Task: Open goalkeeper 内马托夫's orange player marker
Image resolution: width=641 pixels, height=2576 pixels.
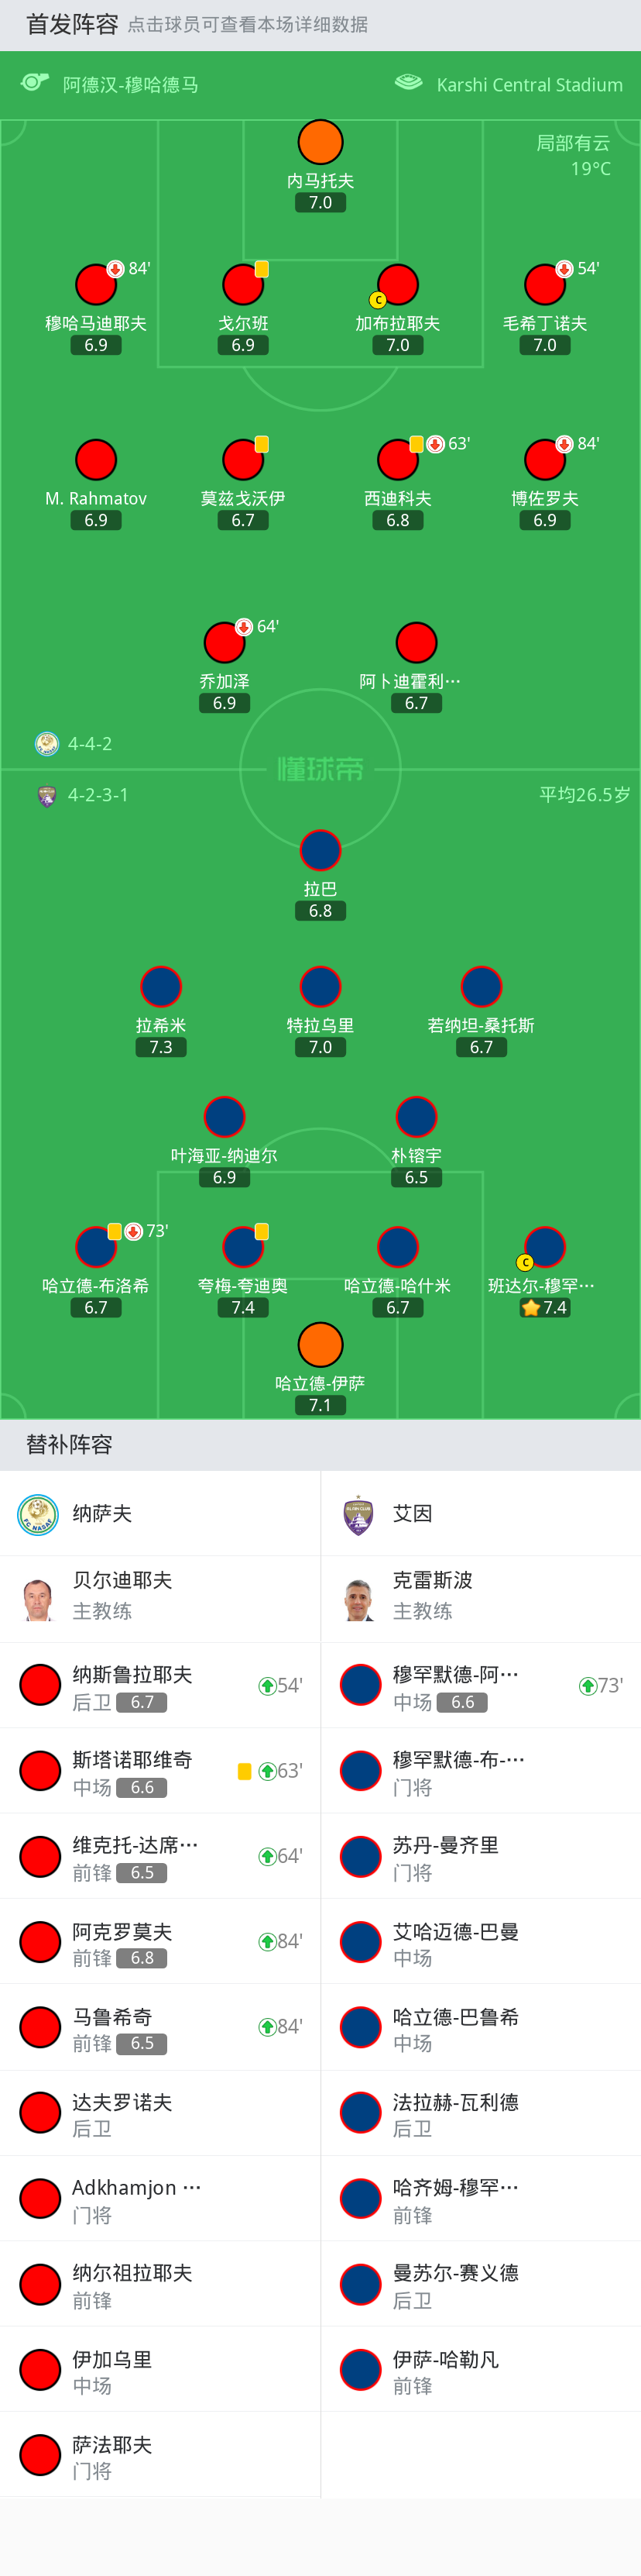Action: point(320,142)
